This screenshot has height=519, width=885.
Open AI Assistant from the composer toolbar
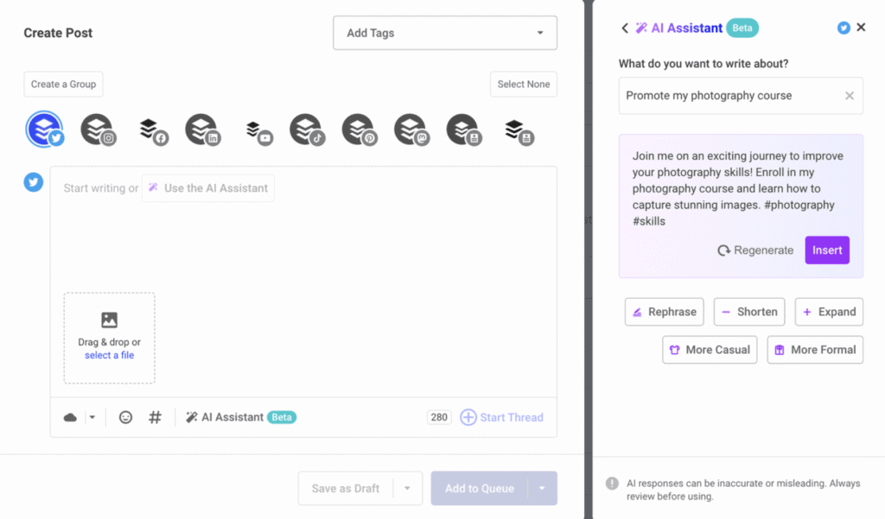click(232, 417)
